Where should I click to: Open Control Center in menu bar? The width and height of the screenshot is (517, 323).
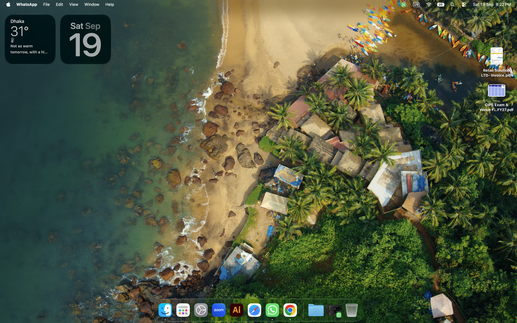tap(464, 5)
